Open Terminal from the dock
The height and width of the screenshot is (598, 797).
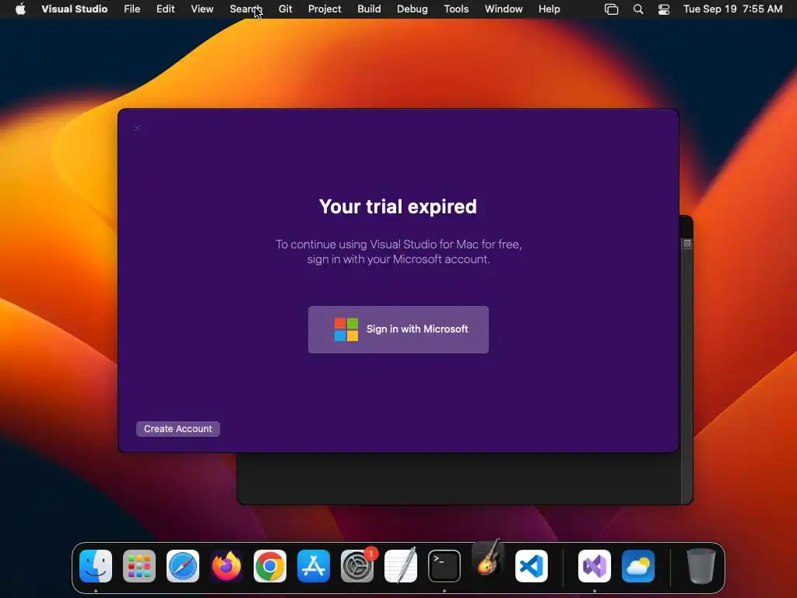(x=444, y=566)
